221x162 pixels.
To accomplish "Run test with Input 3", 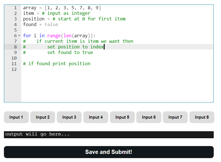I will click(x=69, y=117).
